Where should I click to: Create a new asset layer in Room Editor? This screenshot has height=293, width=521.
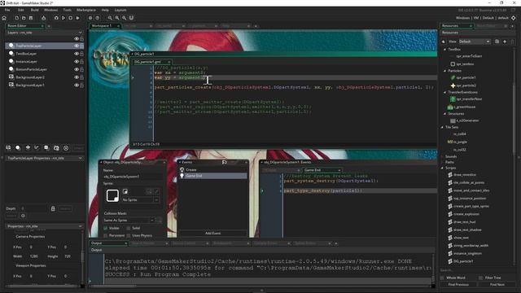(46, 148)
